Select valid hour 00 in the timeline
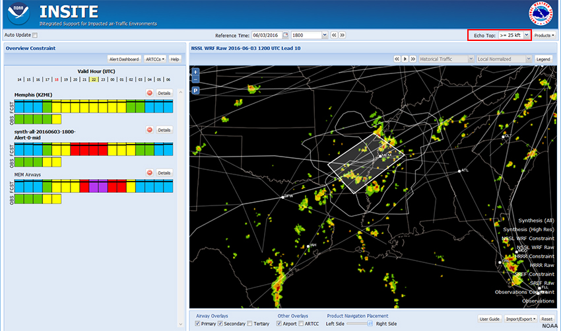The height and width of the screenshot is (331, 561). [x=112, y=80]
